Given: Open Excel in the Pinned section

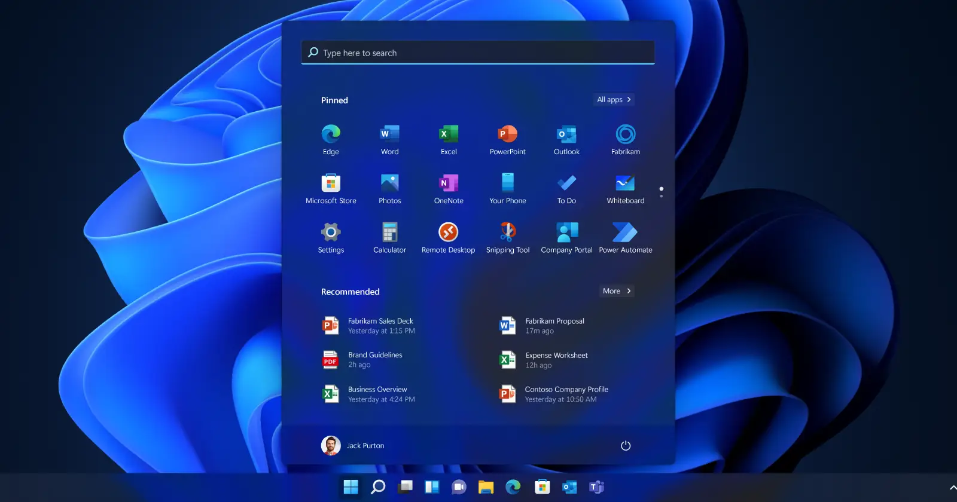Looking at the screenshot, I should click(449, 140).
